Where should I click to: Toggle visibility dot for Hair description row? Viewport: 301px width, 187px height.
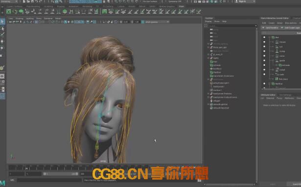[x=264, y=38]
